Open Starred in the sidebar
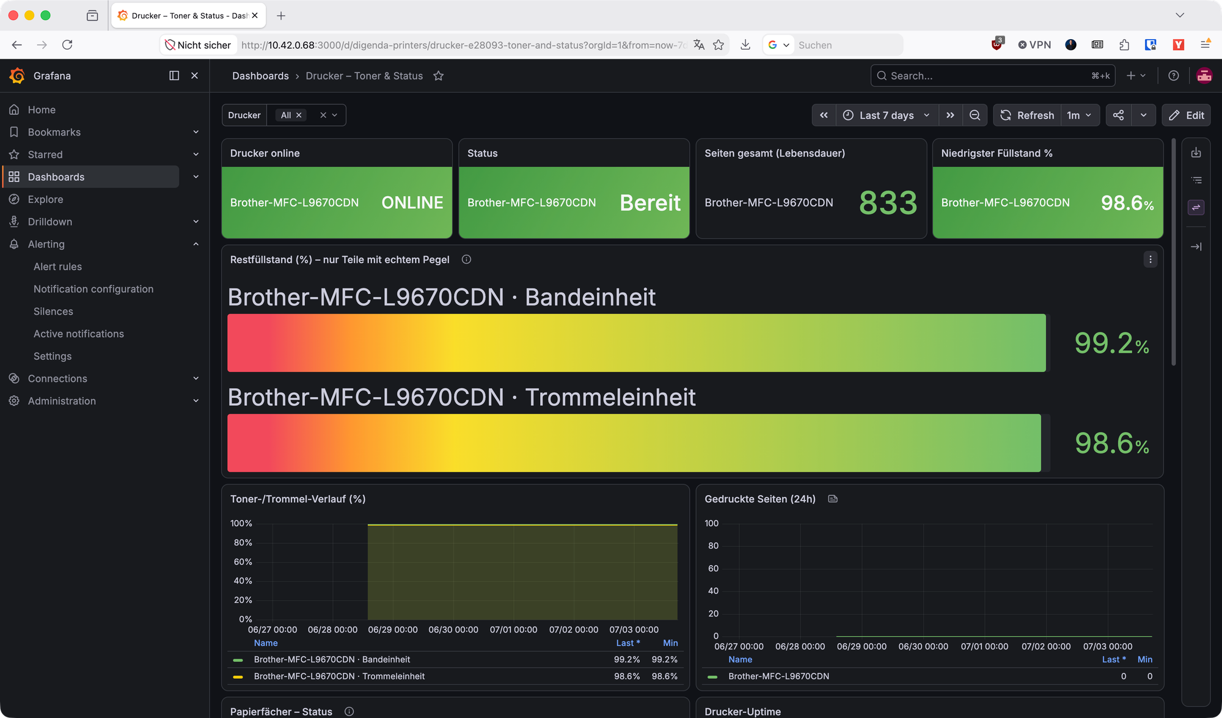Viewport: 1222px width, 718px height. coord(45,155)
